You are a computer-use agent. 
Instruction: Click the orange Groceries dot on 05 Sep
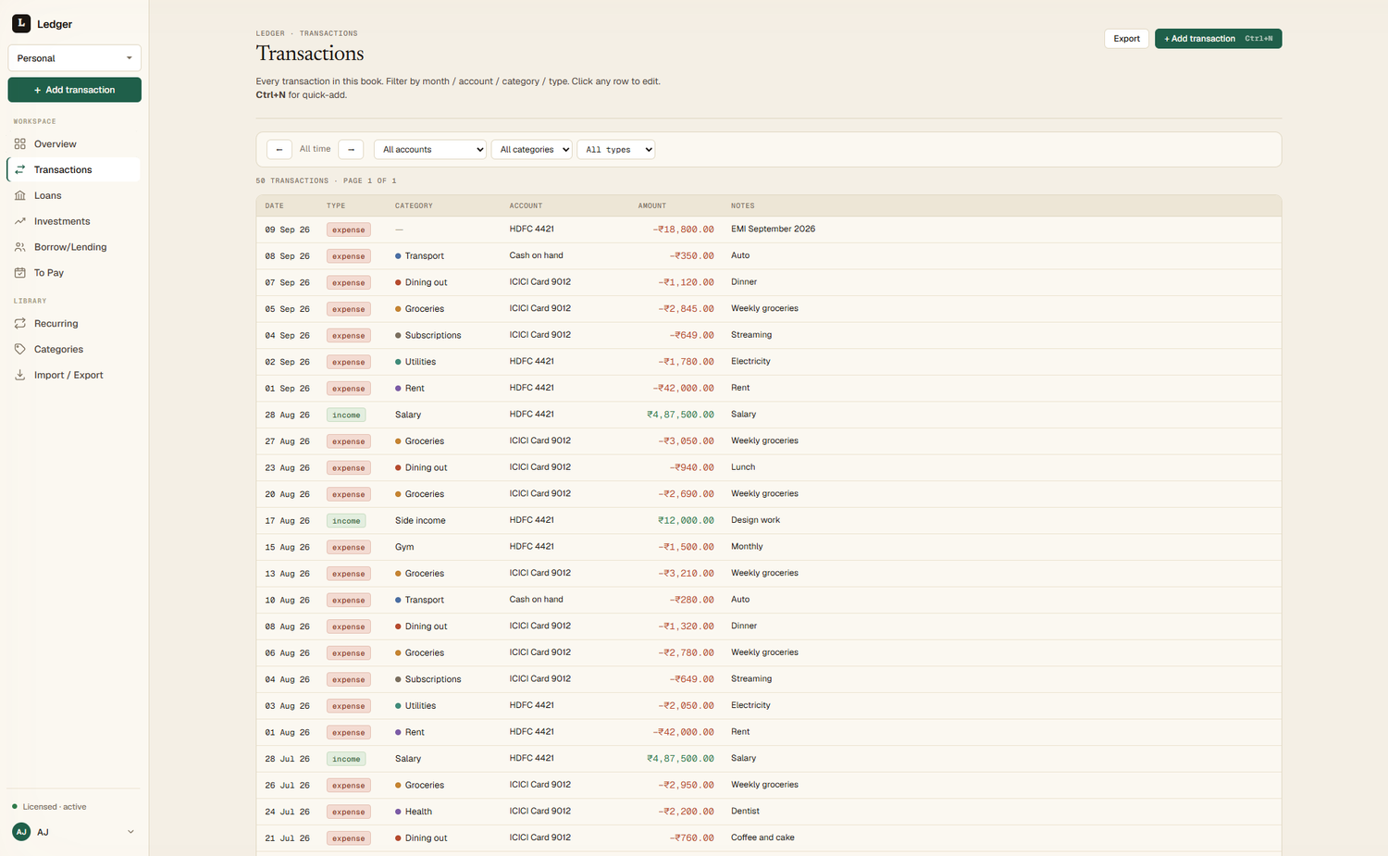398,309
